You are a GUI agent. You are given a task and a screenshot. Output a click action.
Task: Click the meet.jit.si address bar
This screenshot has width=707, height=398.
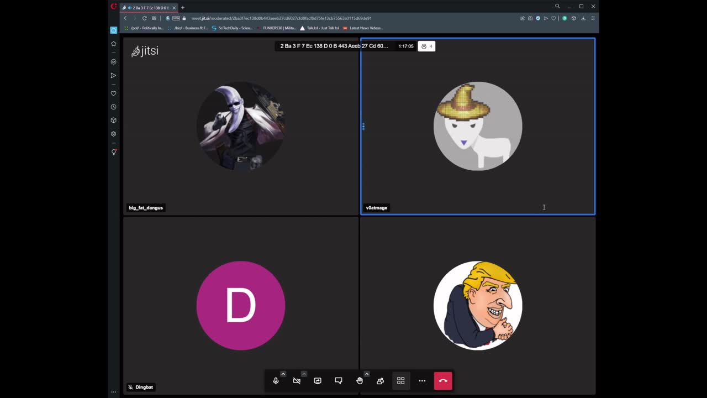282,18
